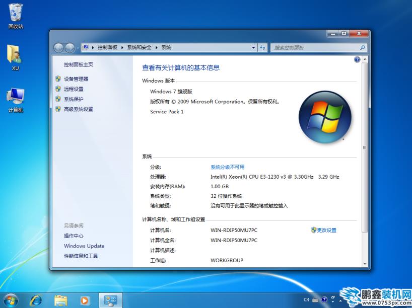Click the system rating unavailable link
The image size is (412, 308).
[227, 167]
